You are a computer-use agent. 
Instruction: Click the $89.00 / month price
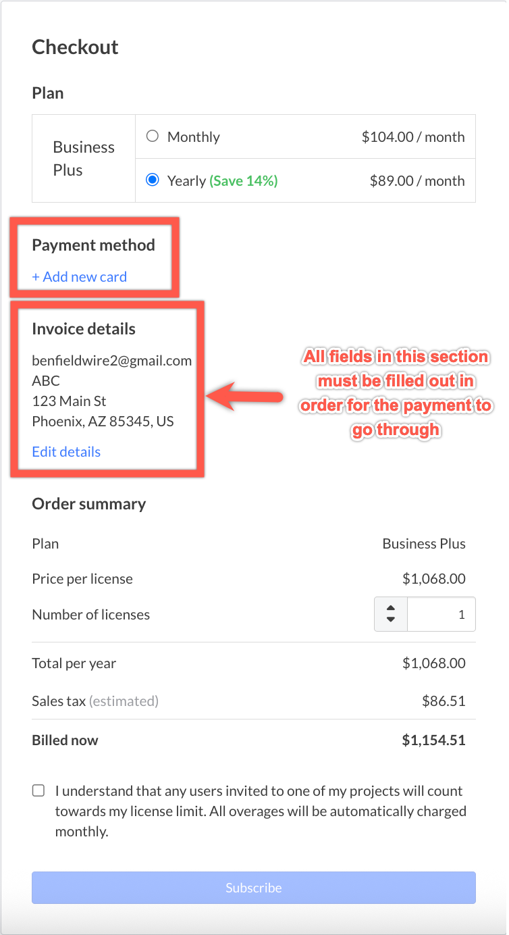pos(417,180)
